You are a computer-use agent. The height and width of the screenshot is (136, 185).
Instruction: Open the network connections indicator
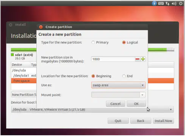168,3
